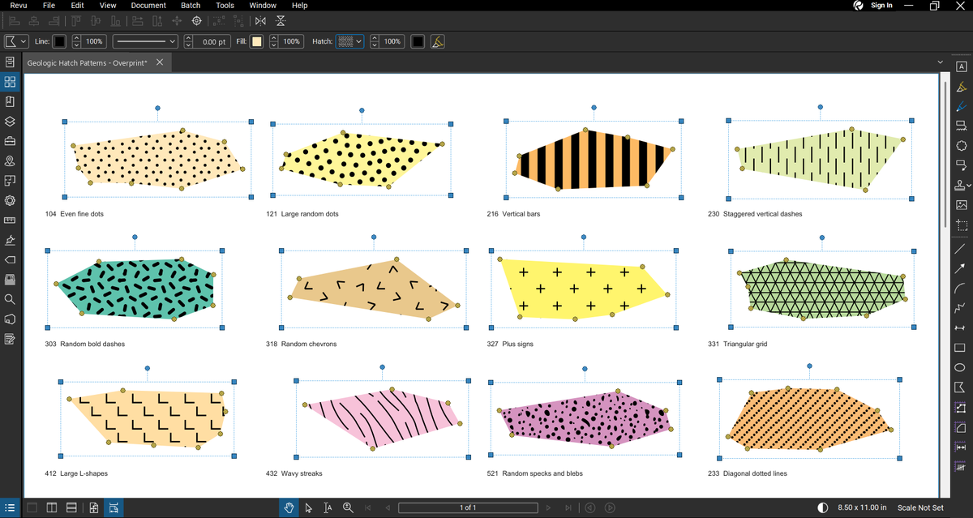The height and width of the screenshot is (518, 973).
Task: Click the Format Painter highlight icon after hatch color
Action: [x=437, y=41]
